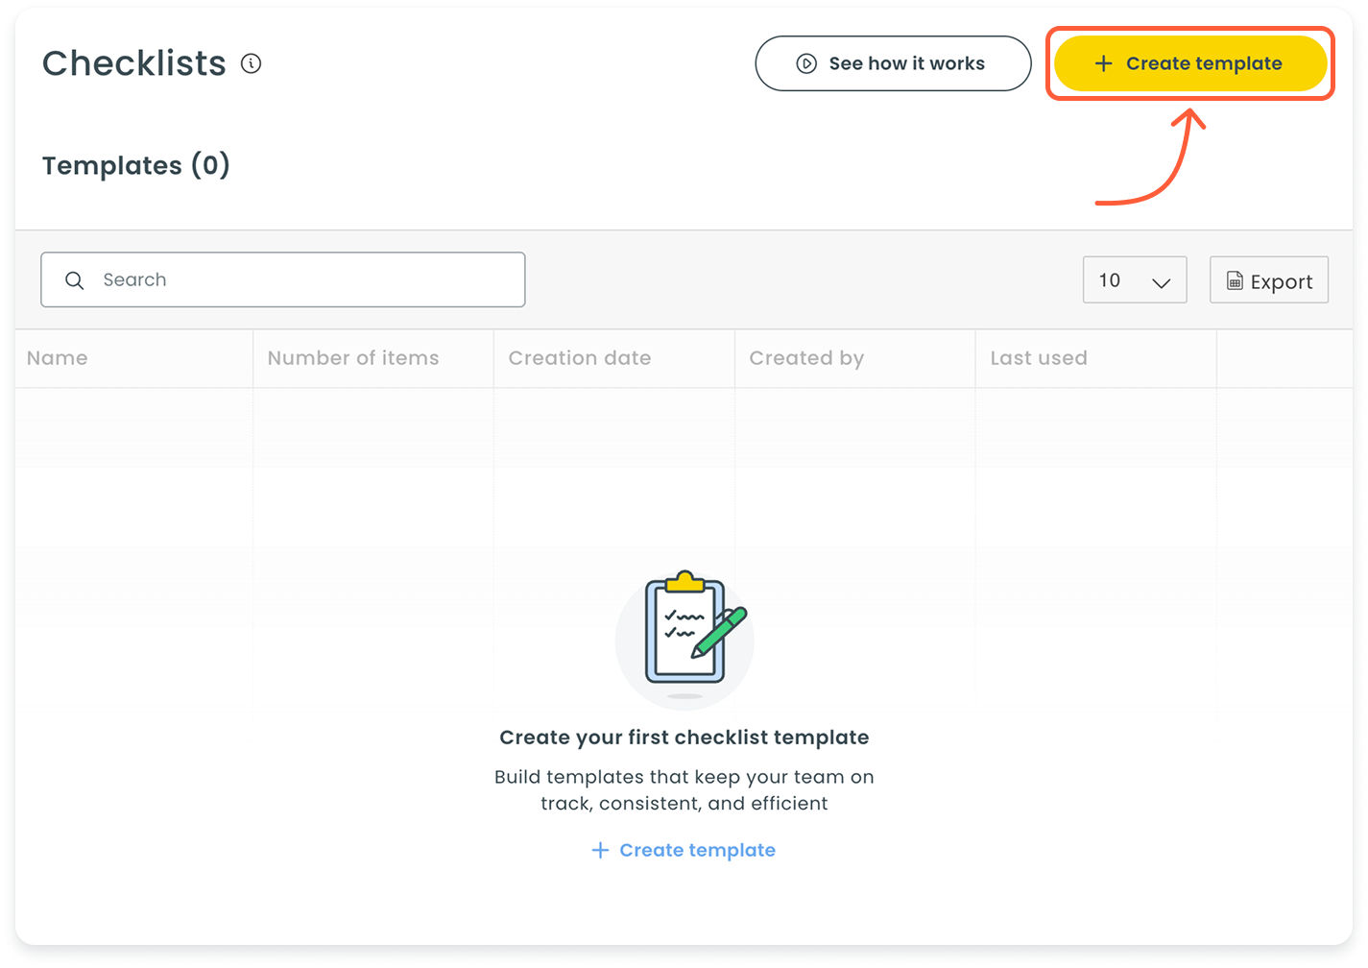The height and width of the screenshot is (968, 1368).
Task: Select the Creation date column header
Action: pos(580,357)
